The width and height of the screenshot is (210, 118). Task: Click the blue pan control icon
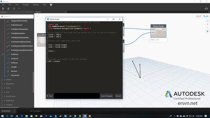pyautogui.click(x=207, y=31)
